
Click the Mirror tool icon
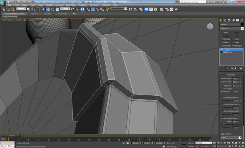[x=131, y=9]
